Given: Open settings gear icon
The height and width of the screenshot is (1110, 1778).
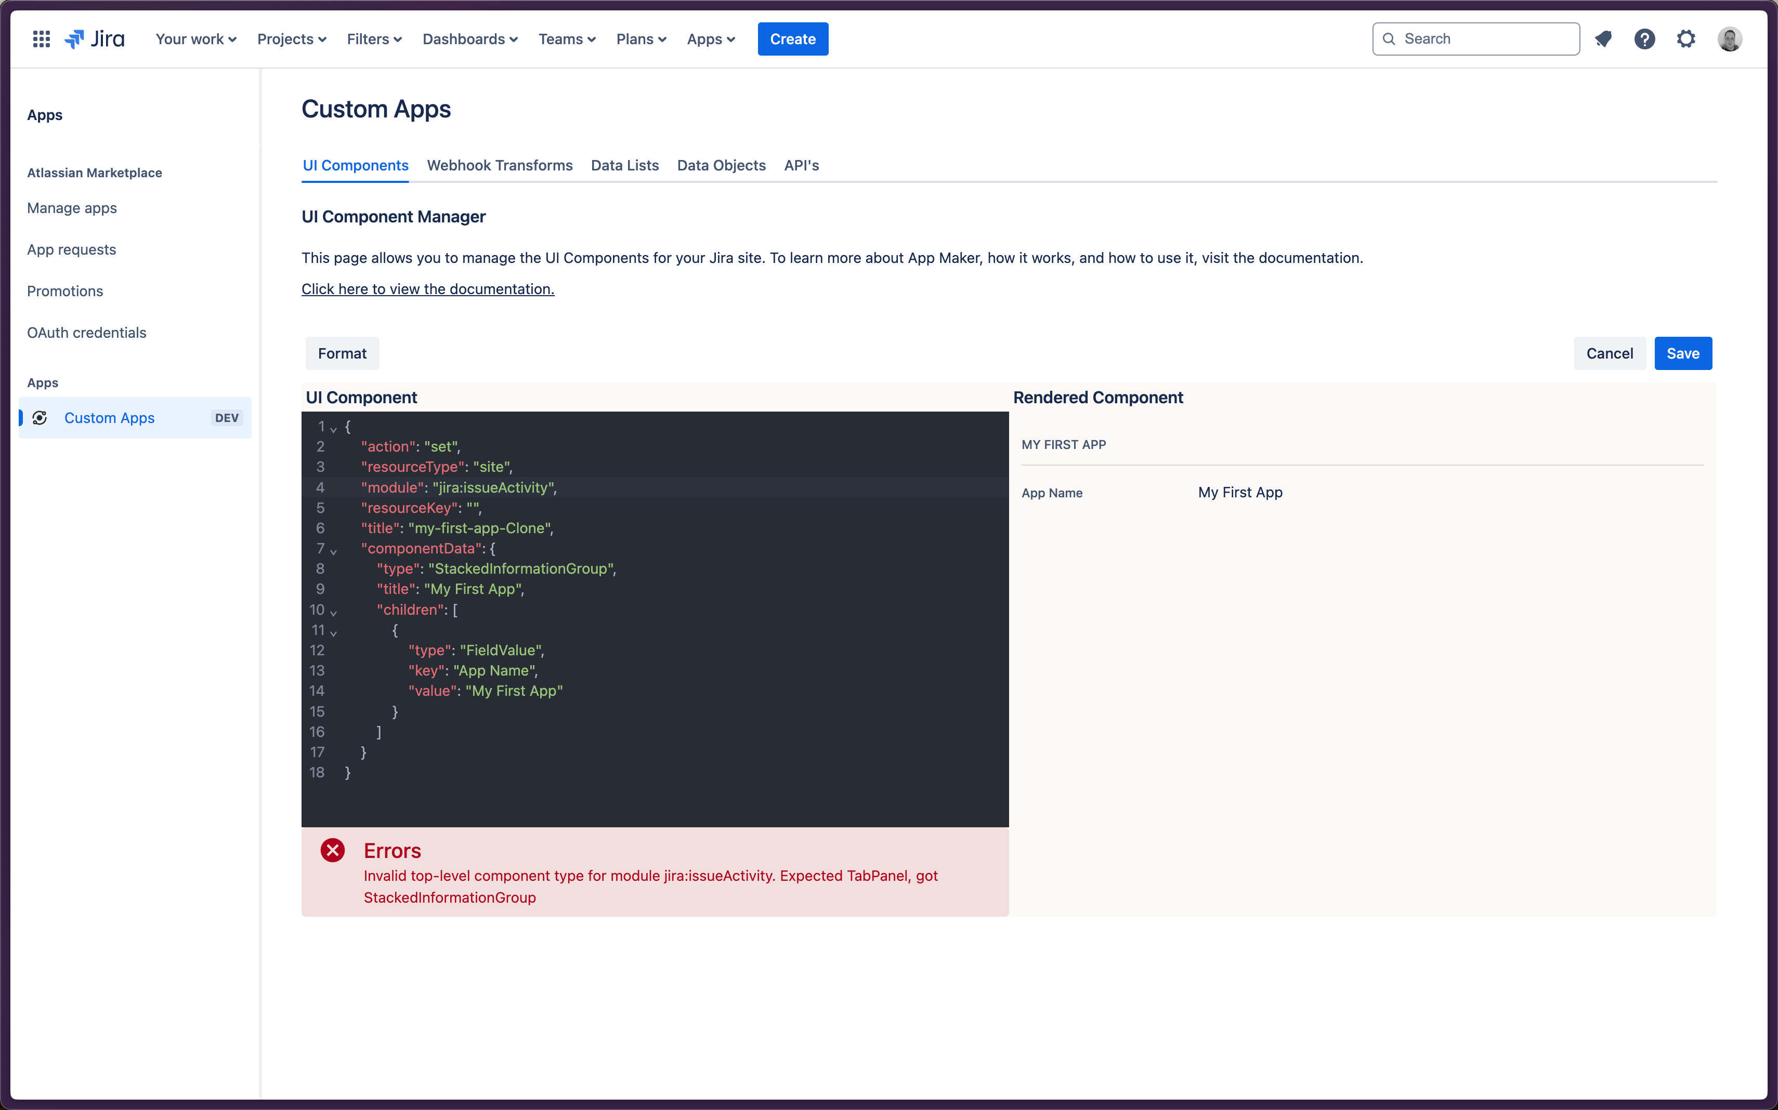Looking at the screenshot, I should pos(1686,38).
